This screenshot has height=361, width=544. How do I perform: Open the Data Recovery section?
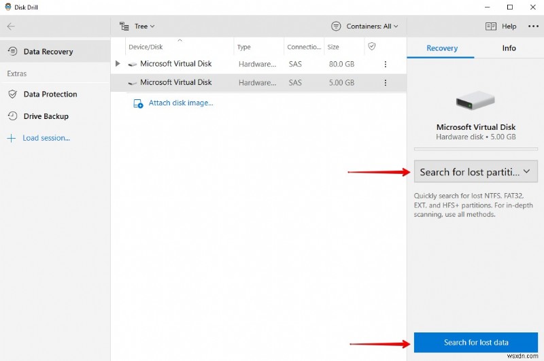tap(48, 52)
